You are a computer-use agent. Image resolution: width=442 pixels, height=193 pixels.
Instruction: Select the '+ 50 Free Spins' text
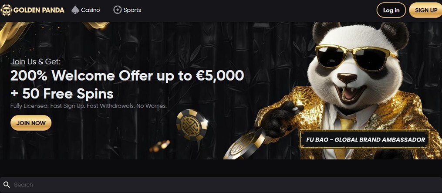pyautogui.click(x=62, y=94)
